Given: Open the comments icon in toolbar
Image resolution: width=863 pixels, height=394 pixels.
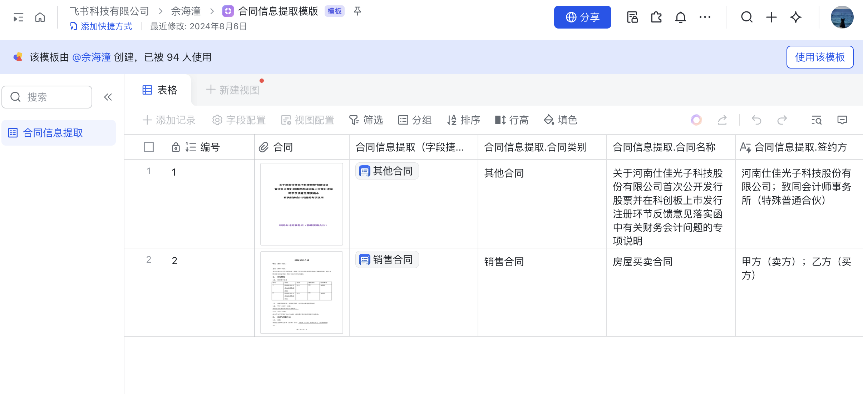Looking at the screenshot, I should pyautogui.click(x=842, y=120).
